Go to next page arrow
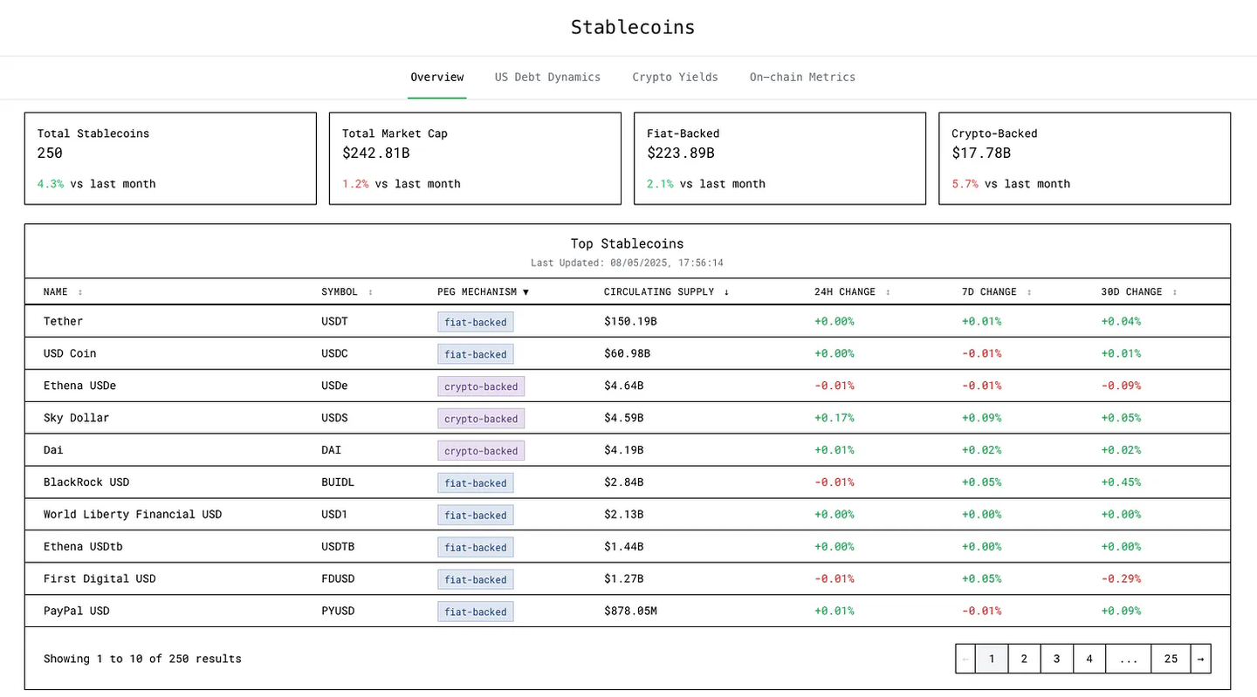1257x697 pixels. 1200,659
